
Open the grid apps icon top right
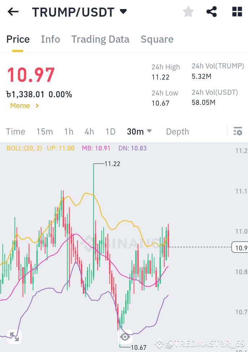pos(237,12)
